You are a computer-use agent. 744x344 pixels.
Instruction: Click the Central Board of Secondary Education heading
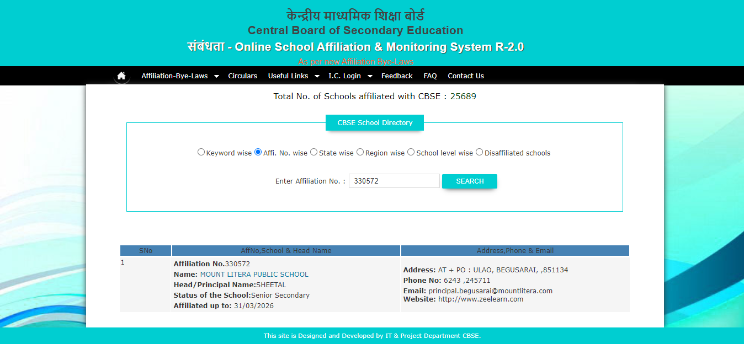[x=355, y=30]
